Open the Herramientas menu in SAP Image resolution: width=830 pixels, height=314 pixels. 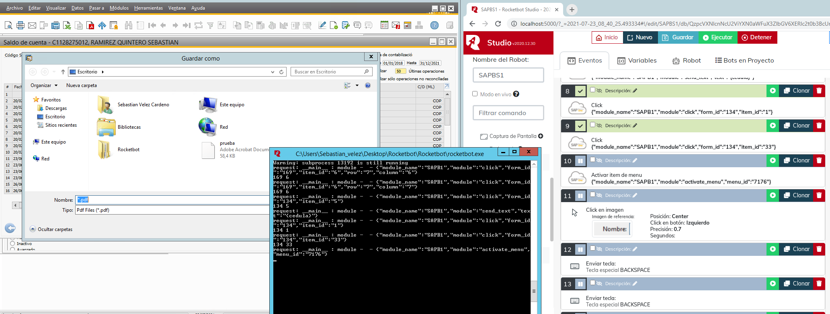tap(148, 8)
